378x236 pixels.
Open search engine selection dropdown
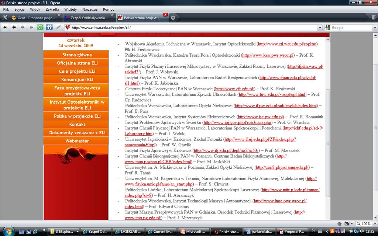click(375, 28)
